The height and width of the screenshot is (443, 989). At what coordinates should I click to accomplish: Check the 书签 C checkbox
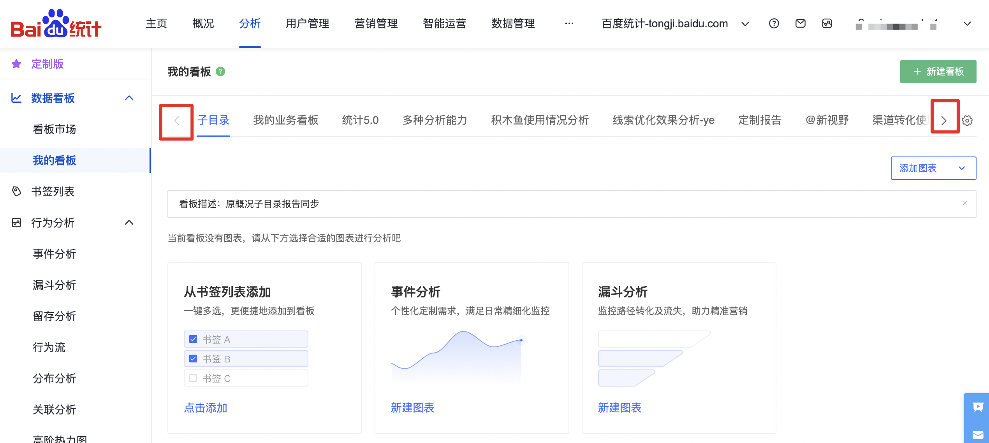coord(193,378)
